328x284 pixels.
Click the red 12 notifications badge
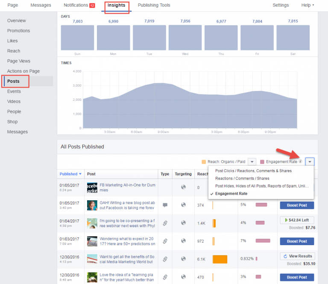pyautogui.click(x=92, y=6)
